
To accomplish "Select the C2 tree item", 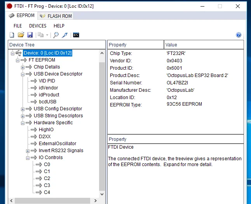I will [x=47, y=178].
